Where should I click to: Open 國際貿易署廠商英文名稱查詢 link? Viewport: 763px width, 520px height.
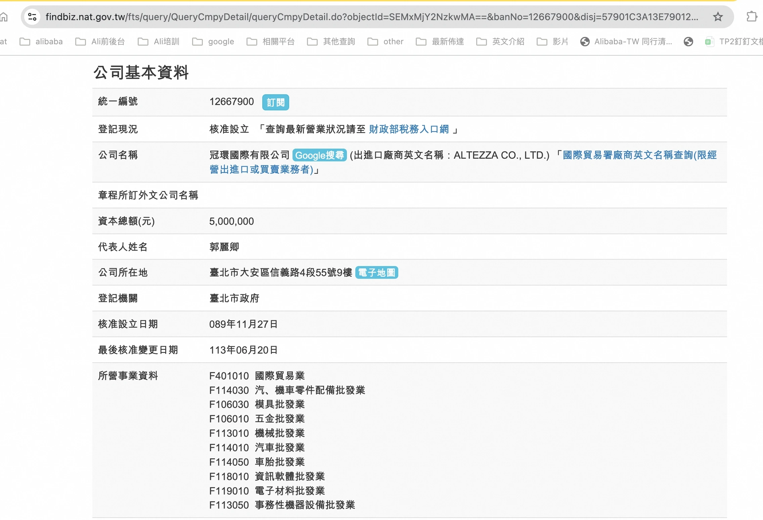(x=639, y=155)
